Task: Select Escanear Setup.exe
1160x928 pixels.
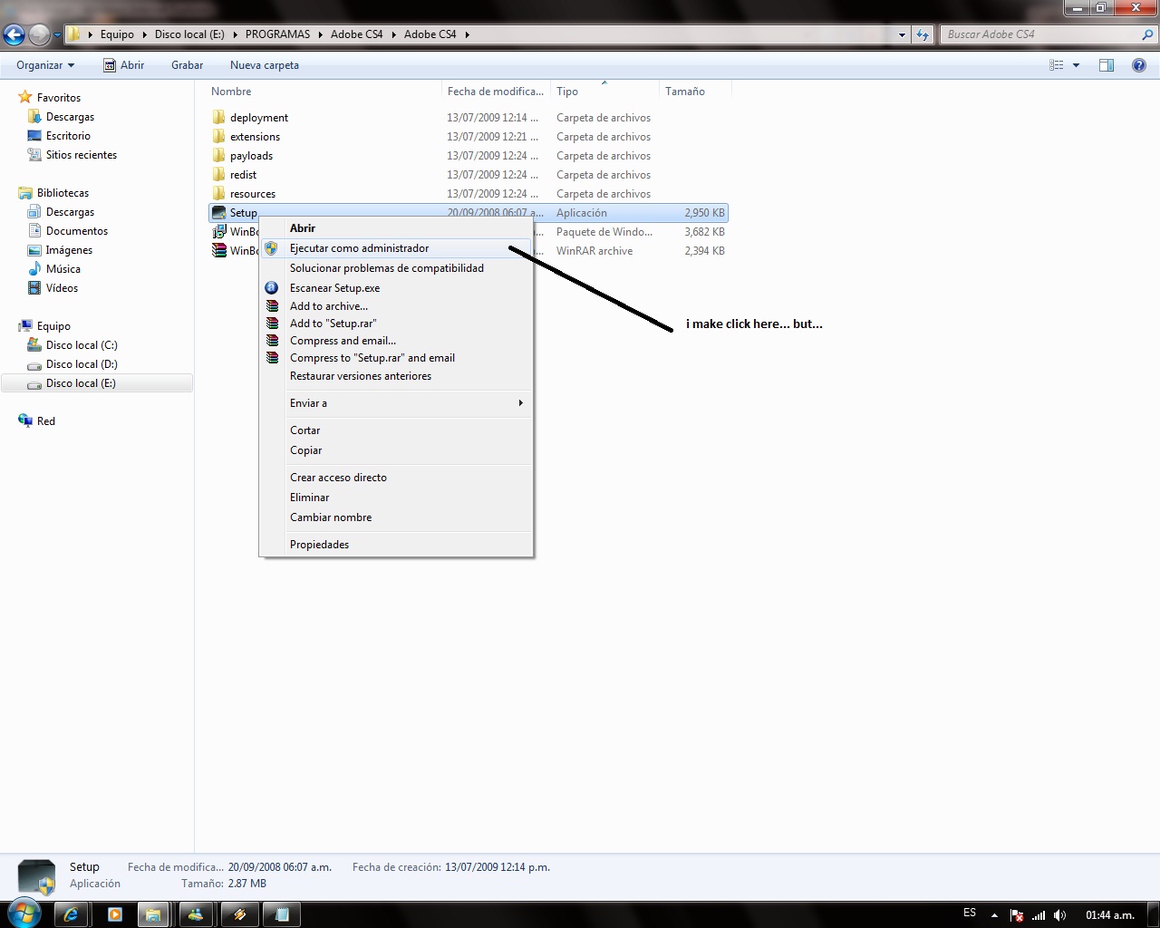Action: pyautogui.click(x=396, y=288)
